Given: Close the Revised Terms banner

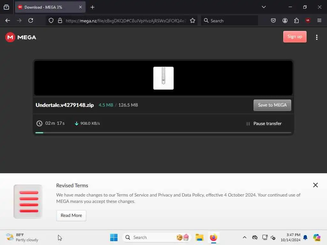Looking at the screenshot, I should coord(315,185).
